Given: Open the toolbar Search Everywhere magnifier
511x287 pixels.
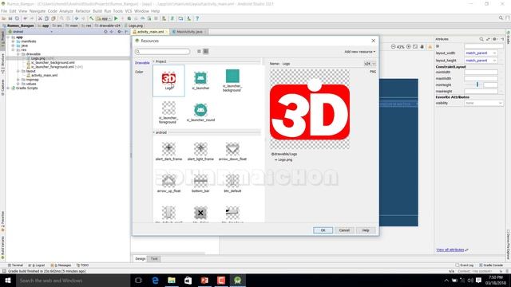Looking at the screenshot, I should point(501,18).
